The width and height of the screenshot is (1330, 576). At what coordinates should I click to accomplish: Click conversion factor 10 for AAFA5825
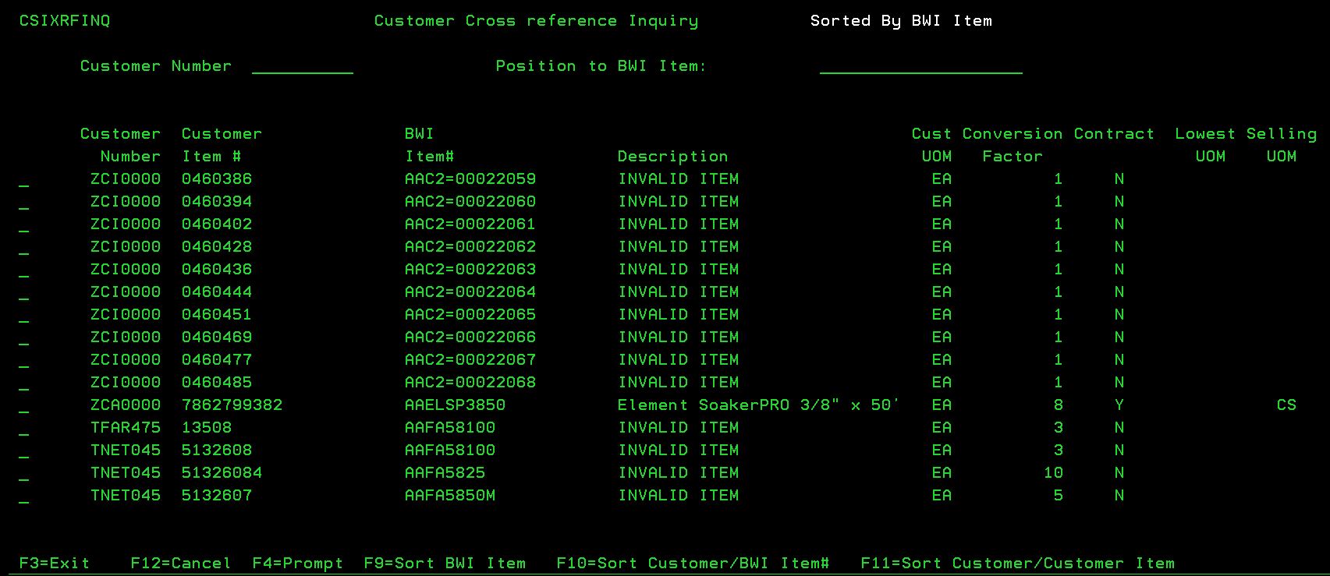(x=1053, y=473)
